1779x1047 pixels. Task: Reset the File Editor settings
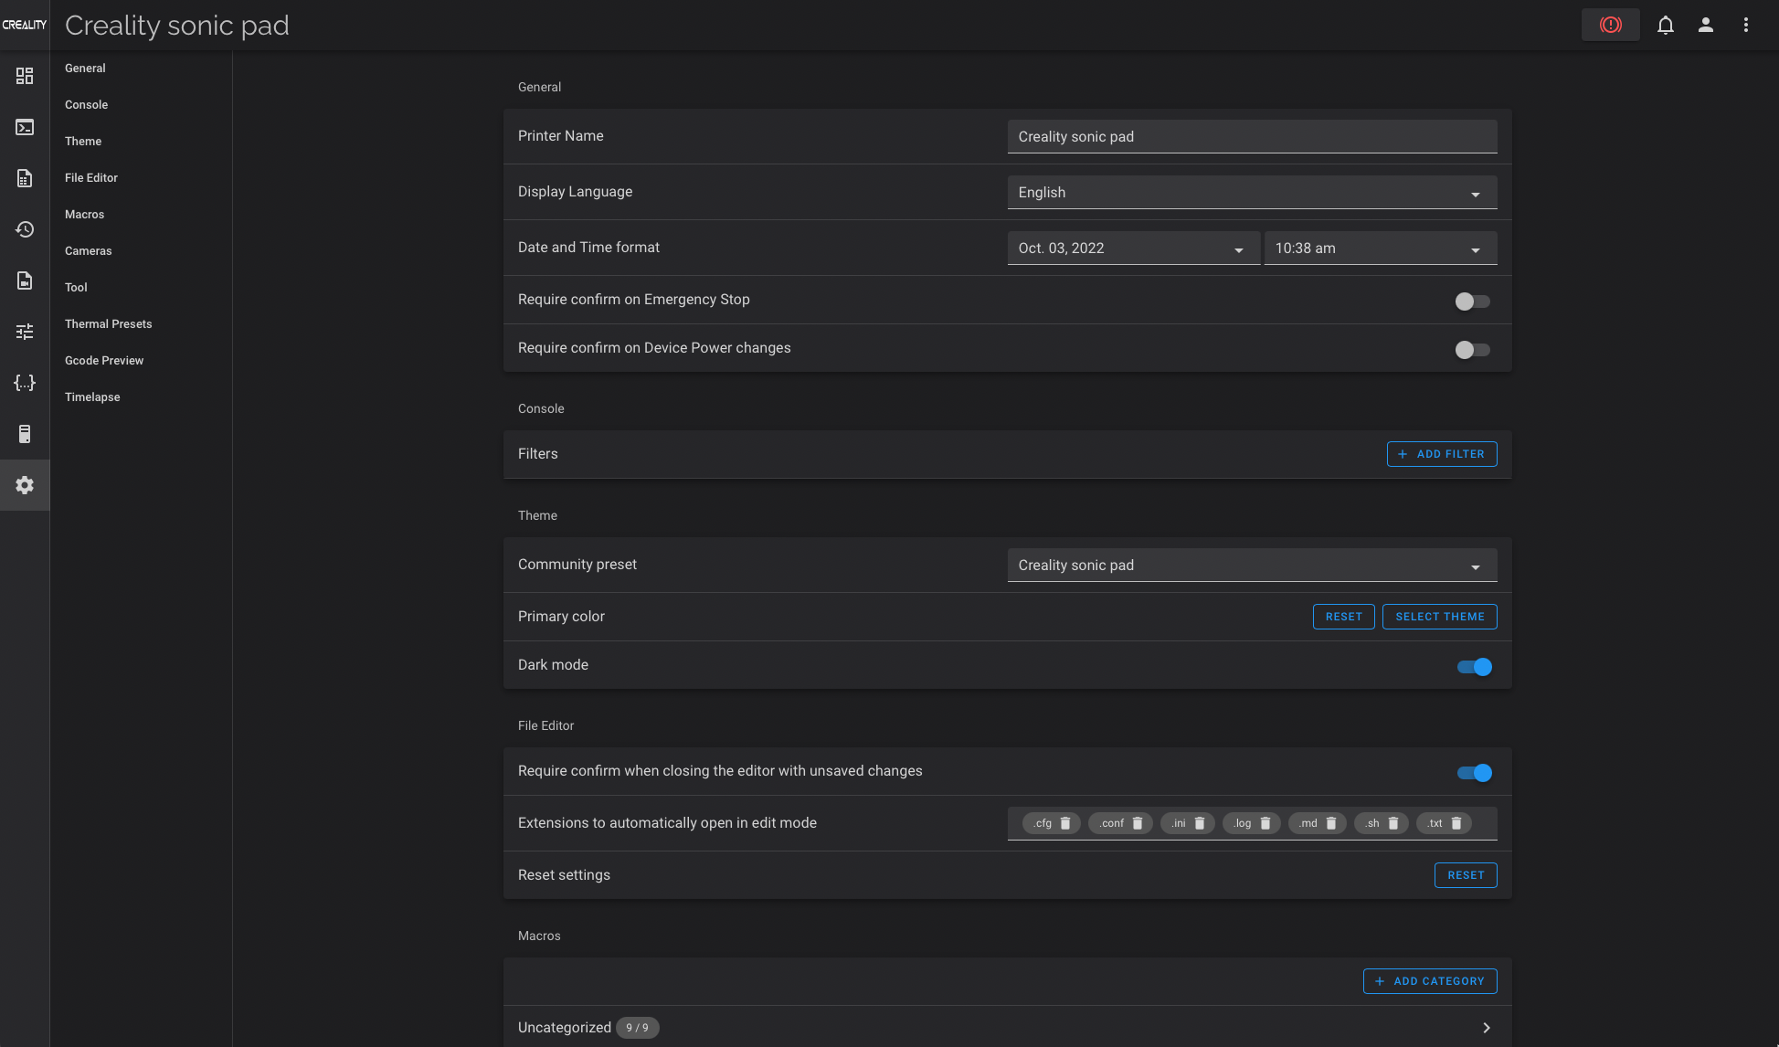(1466, 875)
